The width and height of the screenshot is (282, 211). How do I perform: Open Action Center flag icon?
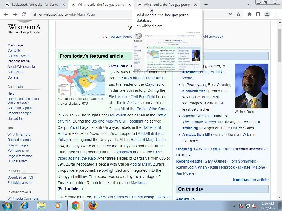(241, 206)
